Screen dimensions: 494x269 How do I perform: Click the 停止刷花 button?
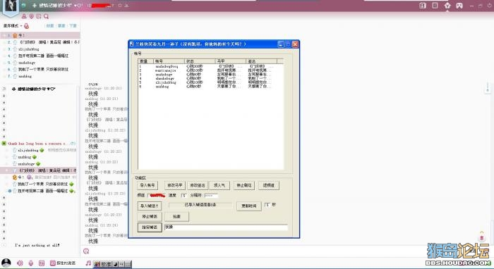[x=244, y=185]
